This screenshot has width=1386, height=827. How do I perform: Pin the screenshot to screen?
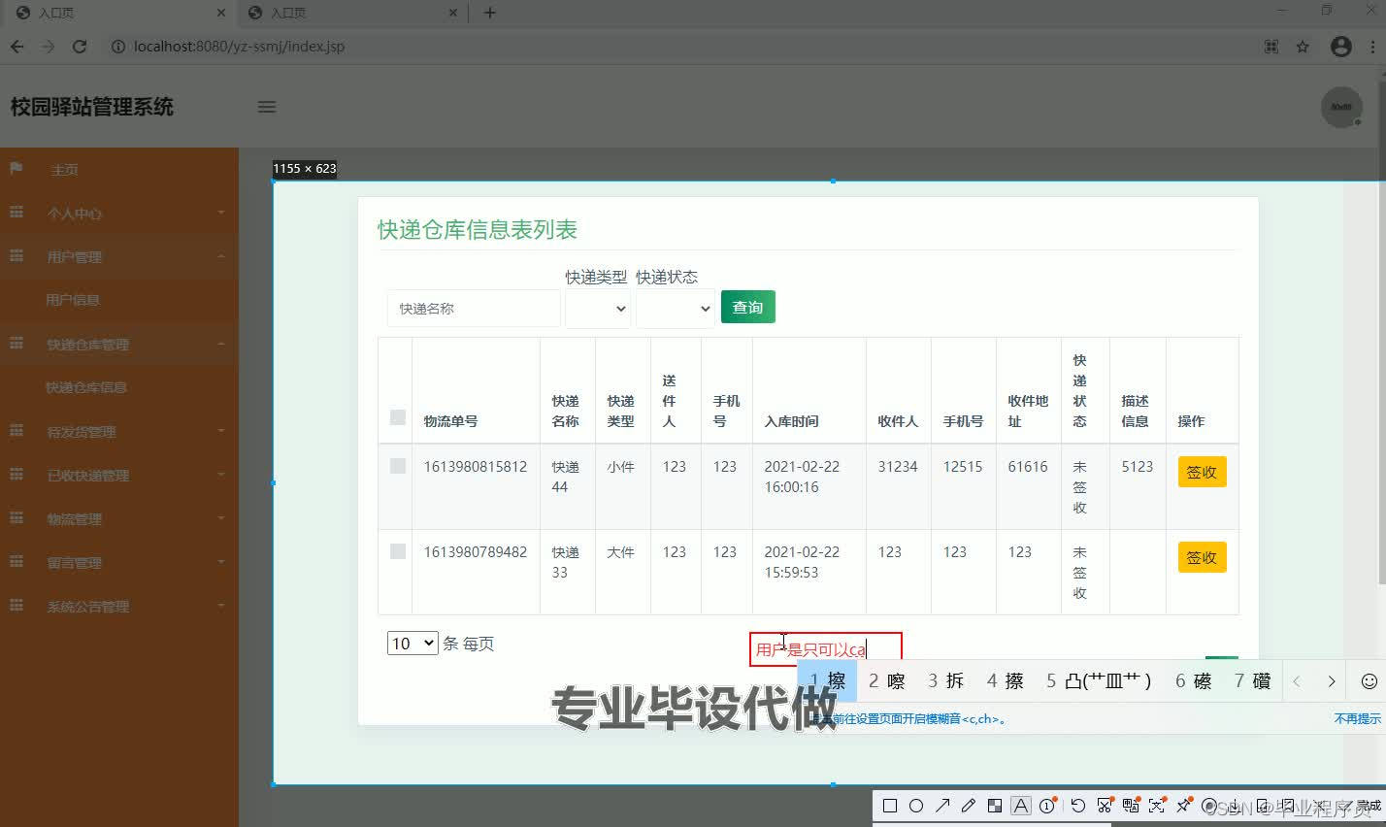(1183, 806)
